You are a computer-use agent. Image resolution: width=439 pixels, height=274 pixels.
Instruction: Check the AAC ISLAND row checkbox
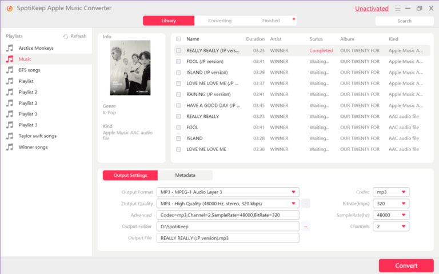[178, 138]
